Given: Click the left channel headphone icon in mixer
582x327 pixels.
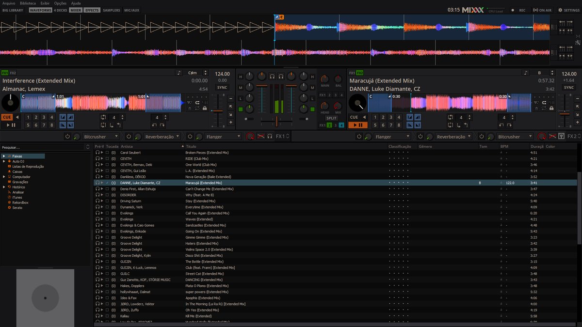Looking at the screenshot, I should point(272,77).
